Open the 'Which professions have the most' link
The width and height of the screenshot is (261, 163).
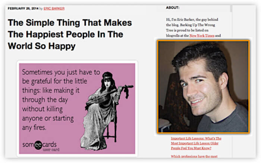pos(194,156)
